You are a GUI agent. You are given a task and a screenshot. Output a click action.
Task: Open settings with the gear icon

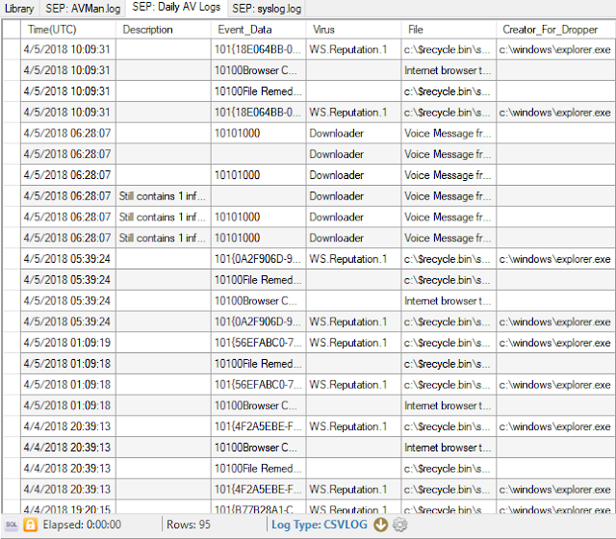(x=400, y=525)
